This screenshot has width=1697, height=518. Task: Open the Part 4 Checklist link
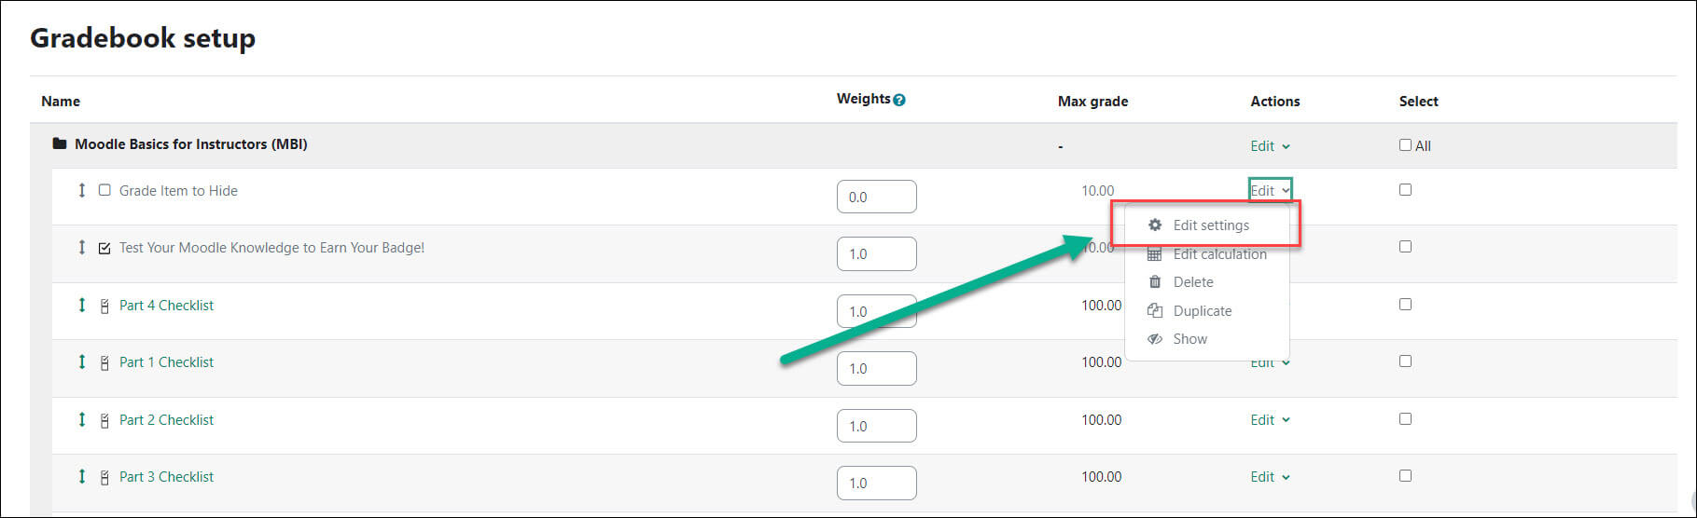[166, 305]
